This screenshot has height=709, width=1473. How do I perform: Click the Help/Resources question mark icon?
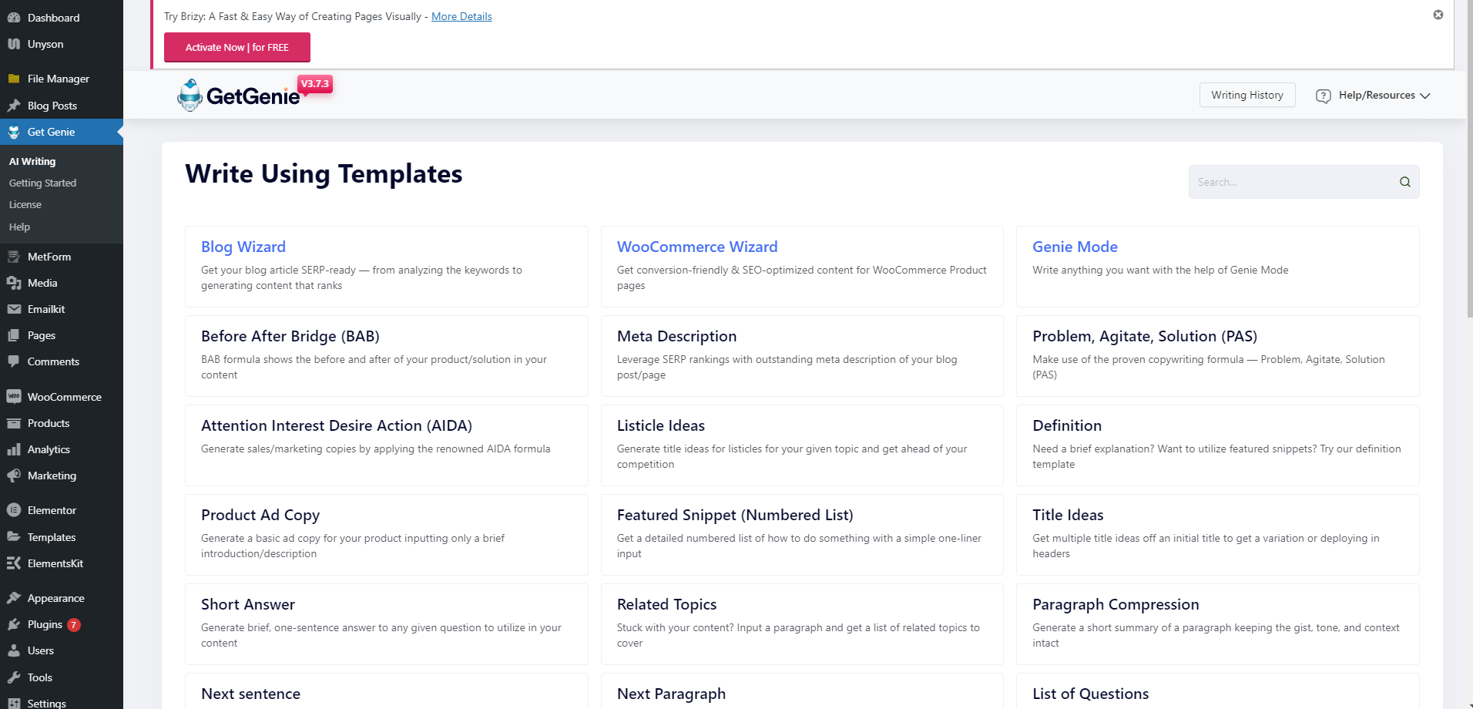(1324, 96)
